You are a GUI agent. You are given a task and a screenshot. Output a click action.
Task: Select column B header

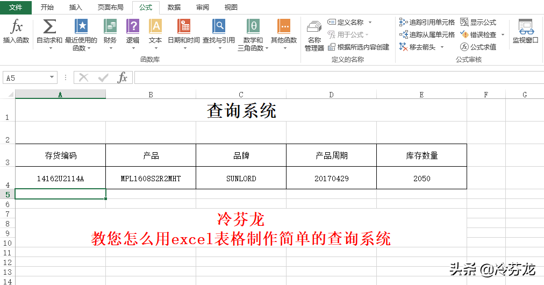coord(151,94)
